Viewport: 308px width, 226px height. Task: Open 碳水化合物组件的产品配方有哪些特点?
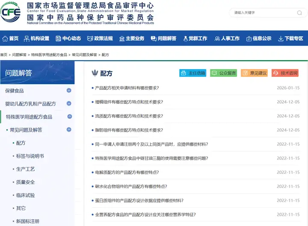pos(131,186)
